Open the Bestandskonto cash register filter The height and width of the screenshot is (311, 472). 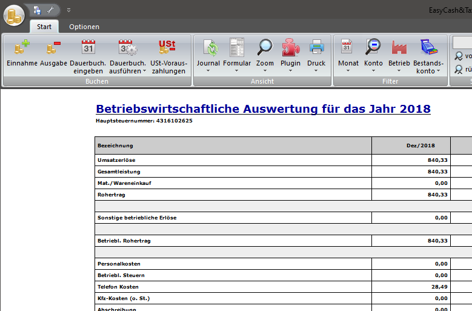tap(428, 47)
